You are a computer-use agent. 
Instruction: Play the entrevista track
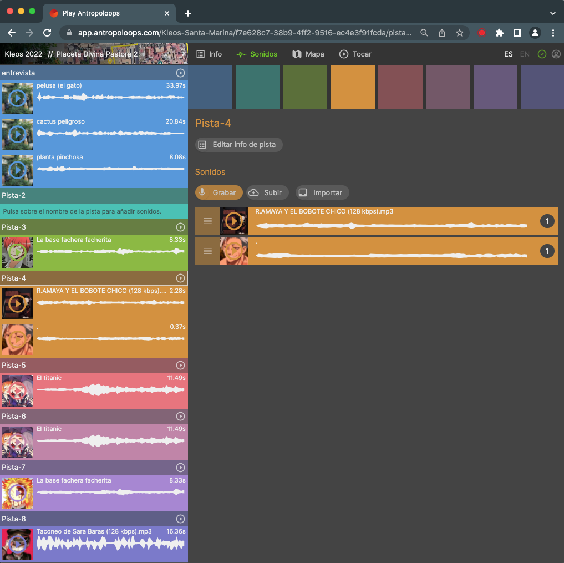[180, 73]
